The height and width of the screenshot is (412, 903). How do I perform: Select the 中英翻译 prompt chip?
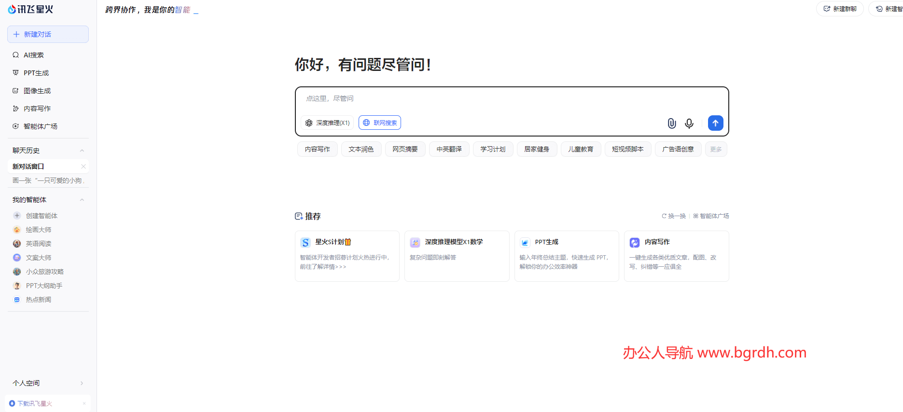click(449, 149)
